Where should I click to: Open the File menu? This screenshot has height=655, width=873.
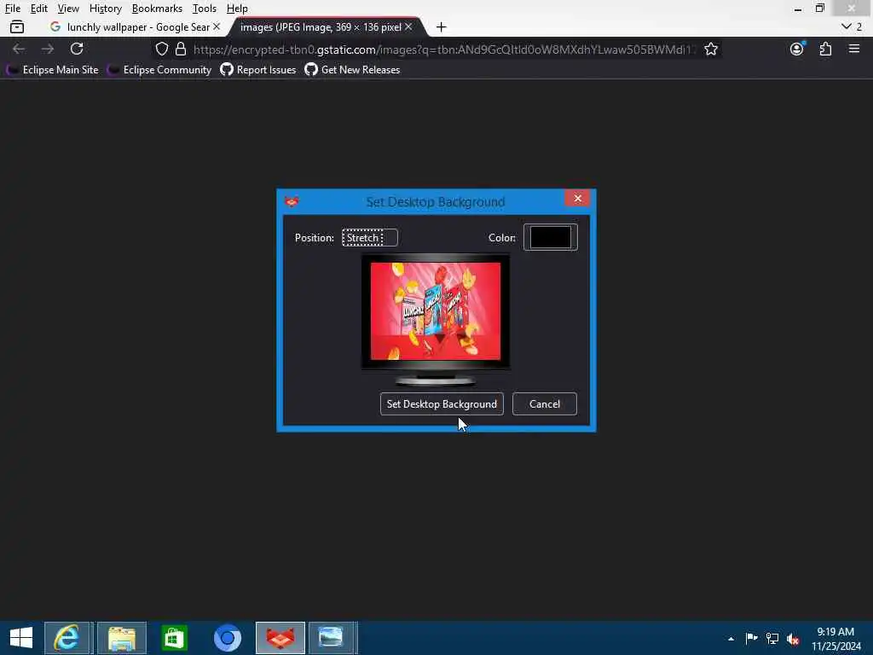pos(12,9)
